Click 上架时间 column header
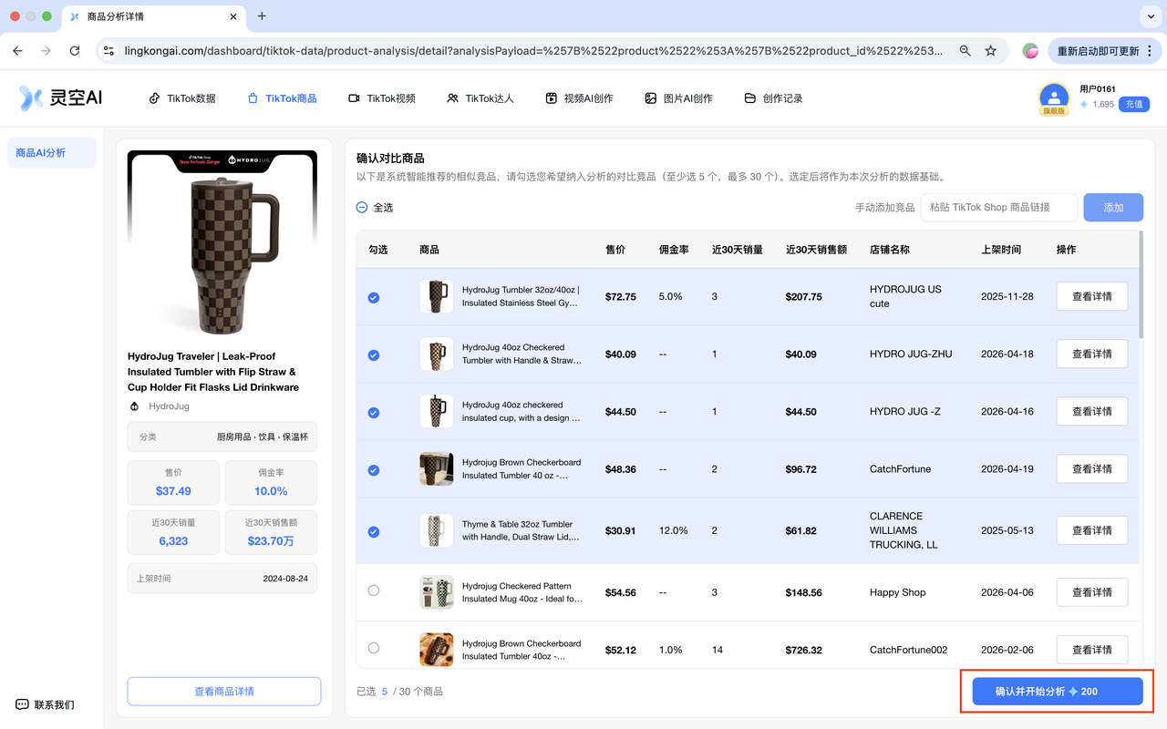The width and height of the screenshot is (1167, 729). (x=1001, y=250)
